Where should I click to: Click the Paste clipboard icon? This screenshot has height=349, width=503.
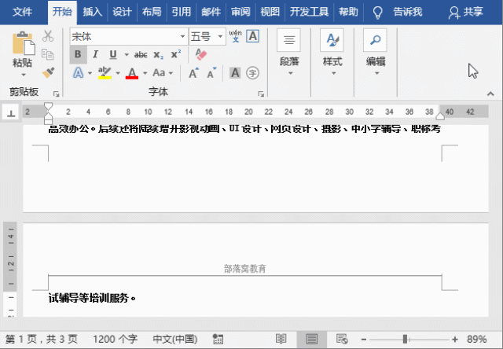[24, 43]
